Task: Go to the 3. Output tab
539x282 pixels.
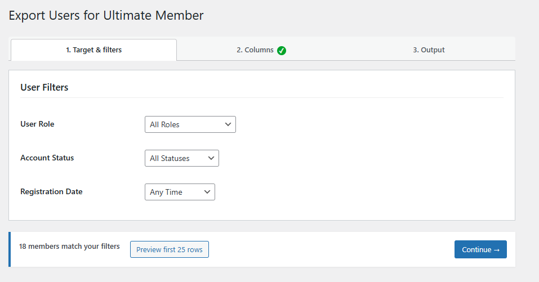Action: point(429,50)
